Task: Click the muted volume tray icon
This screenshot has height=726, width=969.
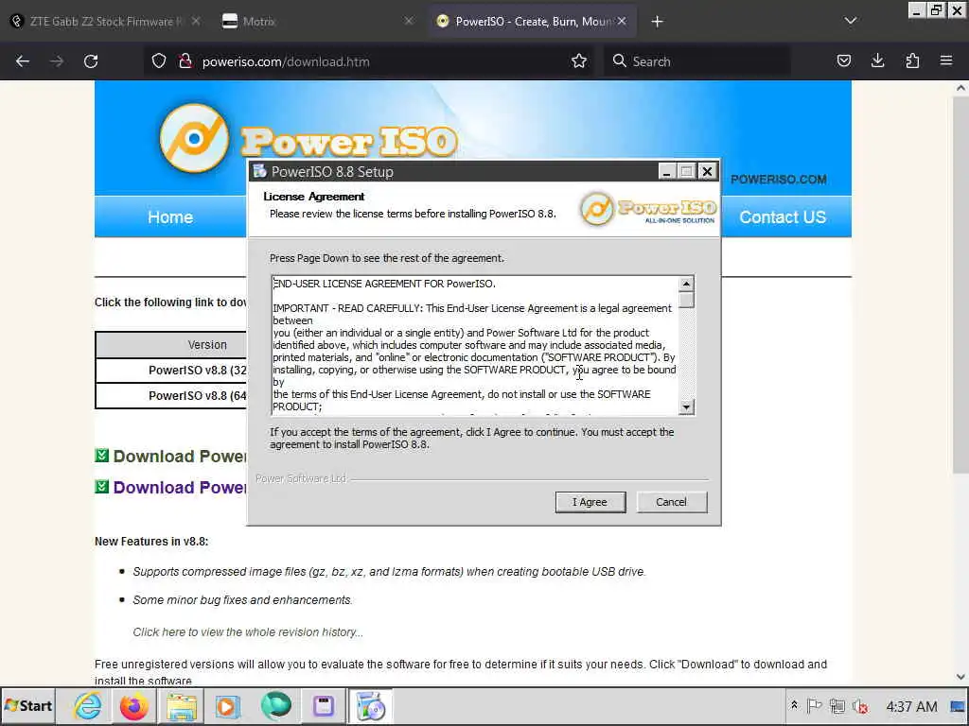Action: (x=860, y=706)
